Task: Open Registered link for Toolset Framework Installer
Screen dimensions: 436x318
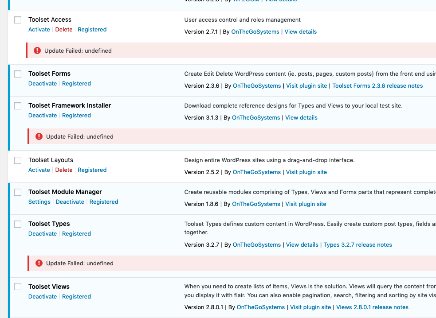Action: pos(76,116)
